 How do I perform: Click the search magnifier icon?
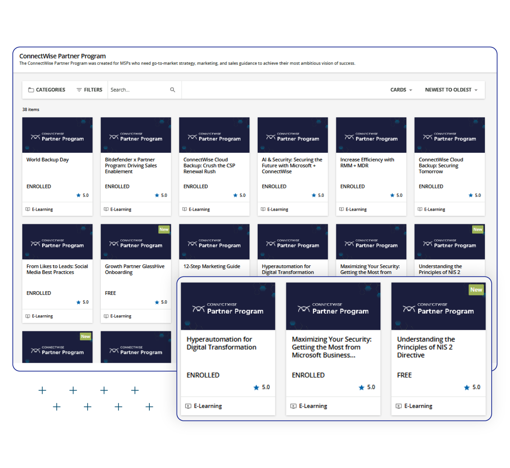coord(173,90)
